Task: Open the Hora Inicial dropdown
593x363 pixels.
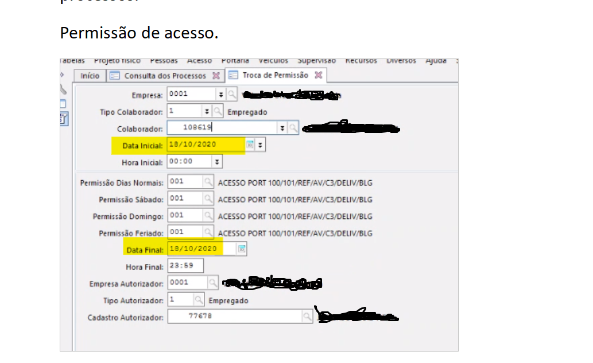Action: 216,162
